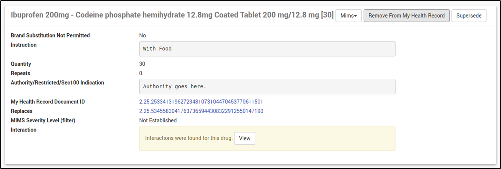501x169 pixels.
Task: Click the Instruction label
Action: click(x=24, y=45)
